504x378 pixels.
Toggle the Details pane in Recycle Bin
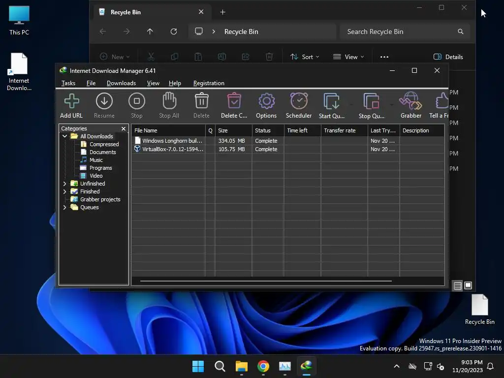[x=448, y=57]
